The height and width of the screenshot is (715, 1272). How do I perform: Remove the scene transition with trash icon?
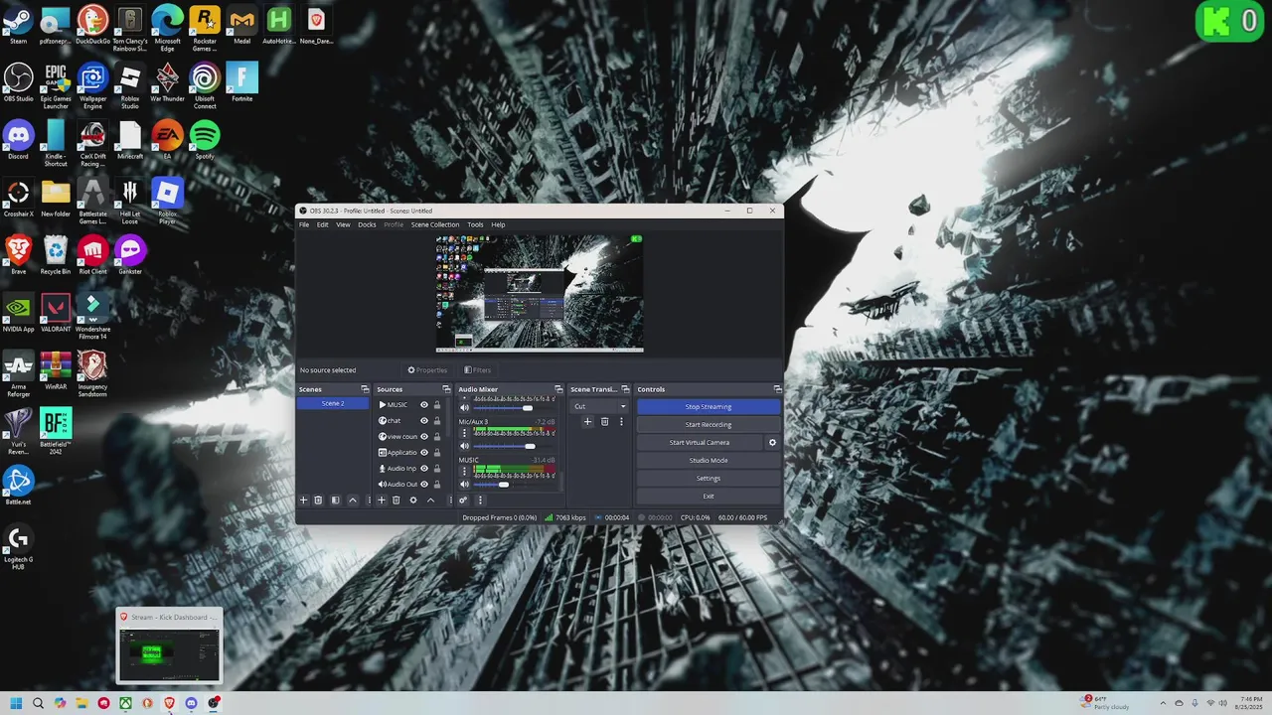click(x=604, y=422)
